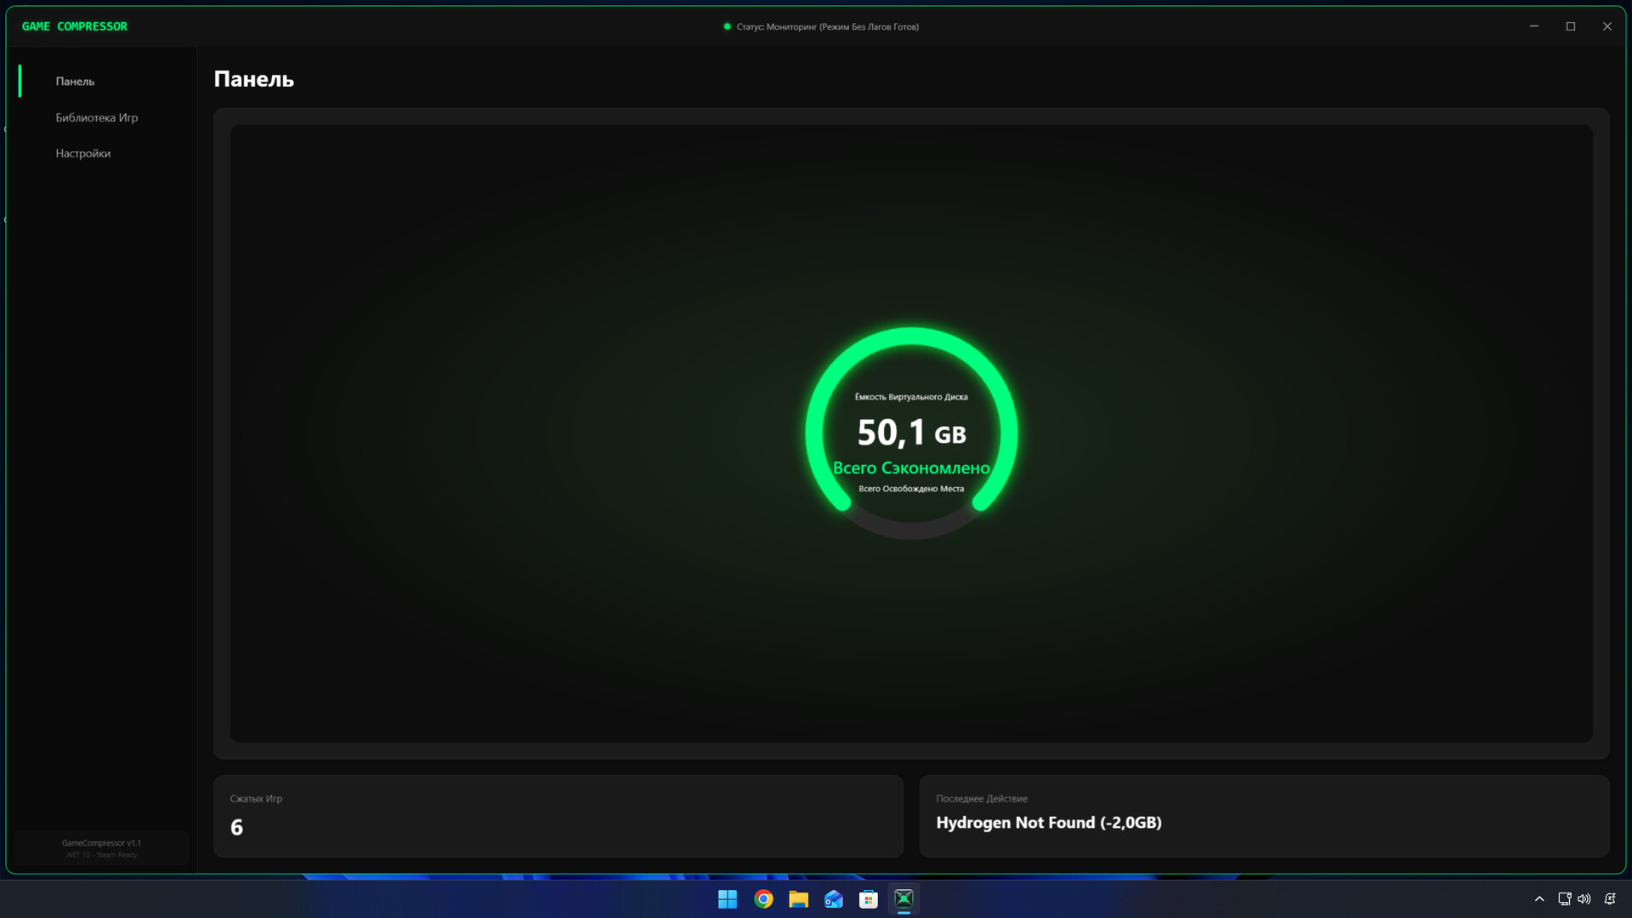
Task: Click the 50,1 GB circular gauge
Action: [x=911, y=433]
